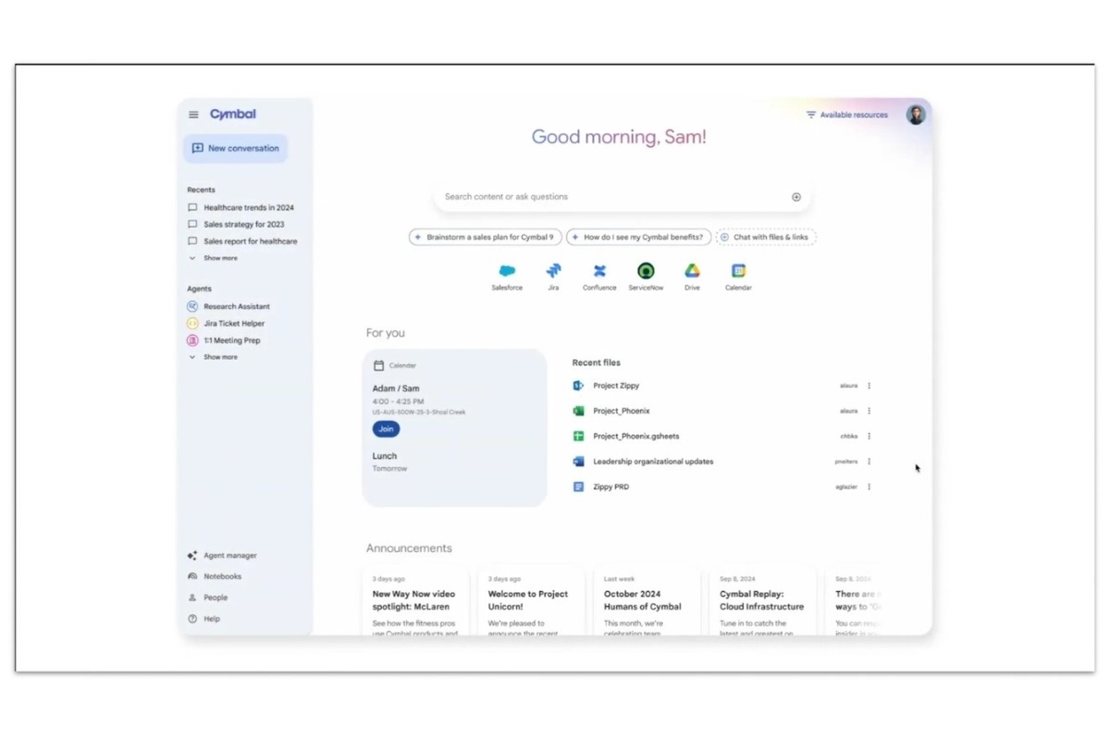Open Notebooks from the sidebar
Image resolution: width=1110 pixels, height=740 pixels.
[x=216, y=575]
